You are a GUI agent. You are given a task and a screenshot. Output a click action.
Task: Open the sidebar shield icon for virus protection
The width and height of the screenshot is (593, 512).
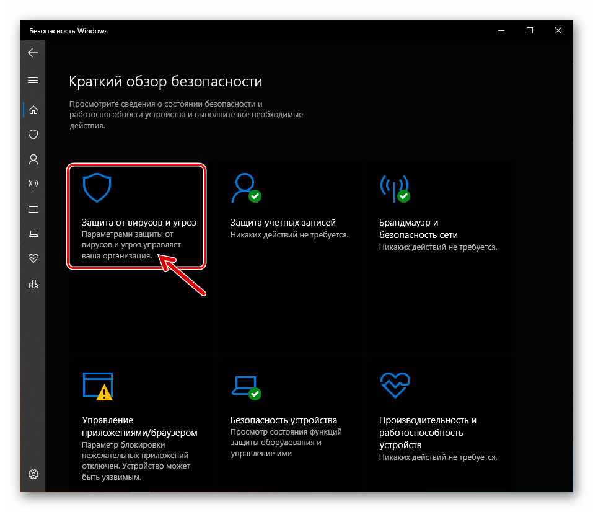coord(33,135)
